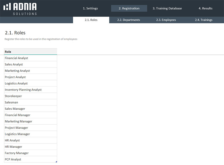224x165 pixels.
Task: Click the Logistics Manager cell
Action: [x=30, y=134]
